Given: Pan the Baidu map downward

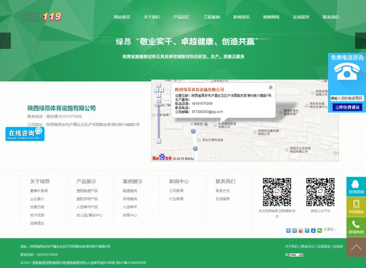Looking at the screenshot, I should tap(159, 95).
